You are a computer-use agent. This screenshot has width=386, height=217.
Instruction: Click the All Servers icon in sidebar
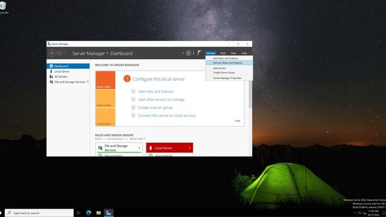coord(51,77)
